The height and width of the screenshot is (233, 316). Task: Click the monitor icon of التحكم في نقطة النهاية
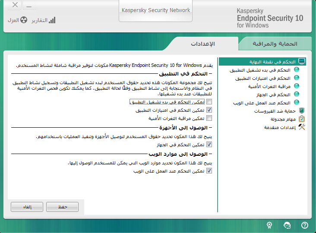coord(301,61)
